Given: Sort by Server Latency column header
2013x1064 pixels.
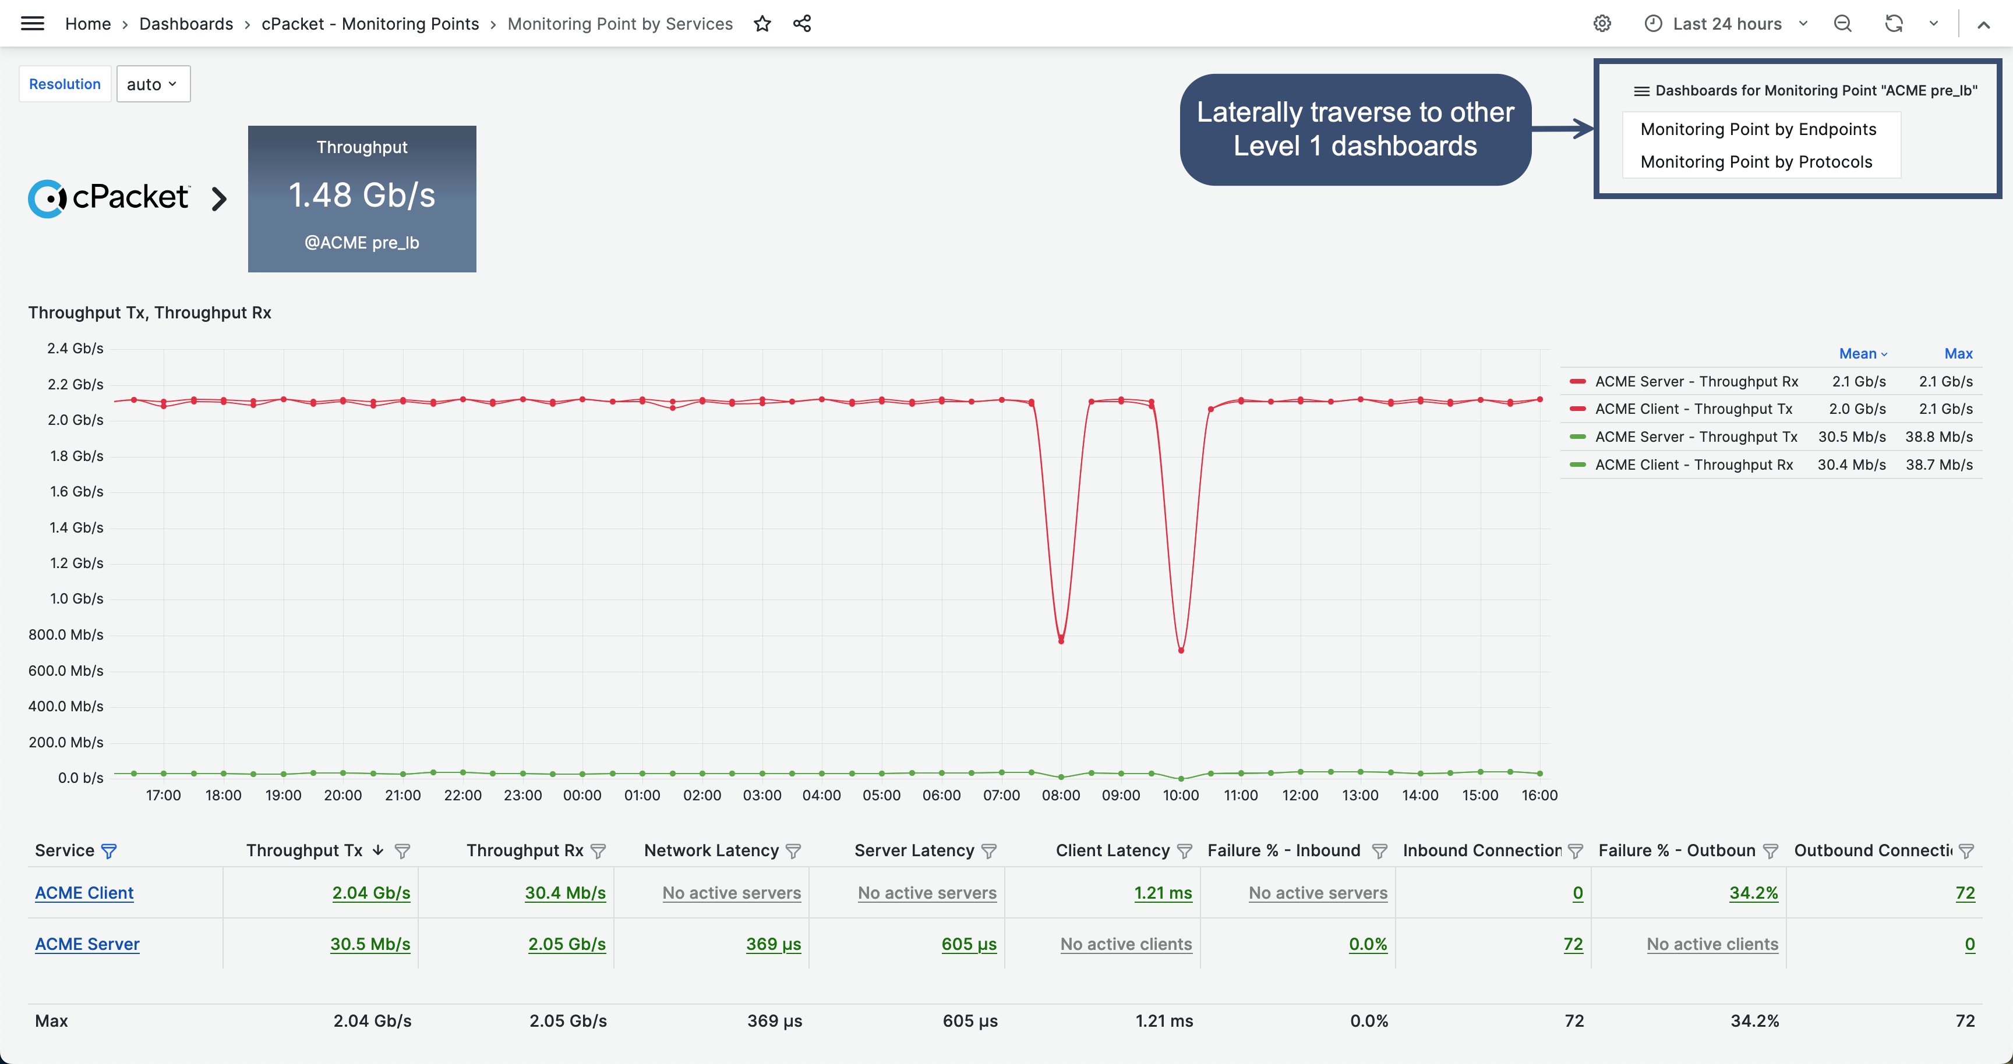Looking at the screenshot, I should click(x=914, y=850).
